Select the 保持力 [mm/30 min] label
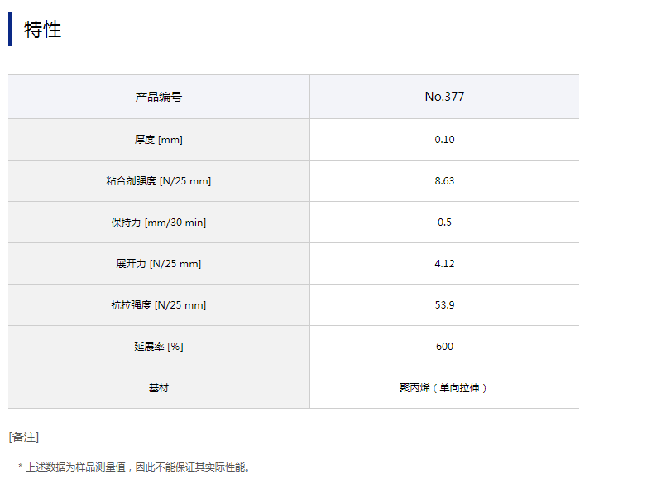666x484 pixels. 159,223
